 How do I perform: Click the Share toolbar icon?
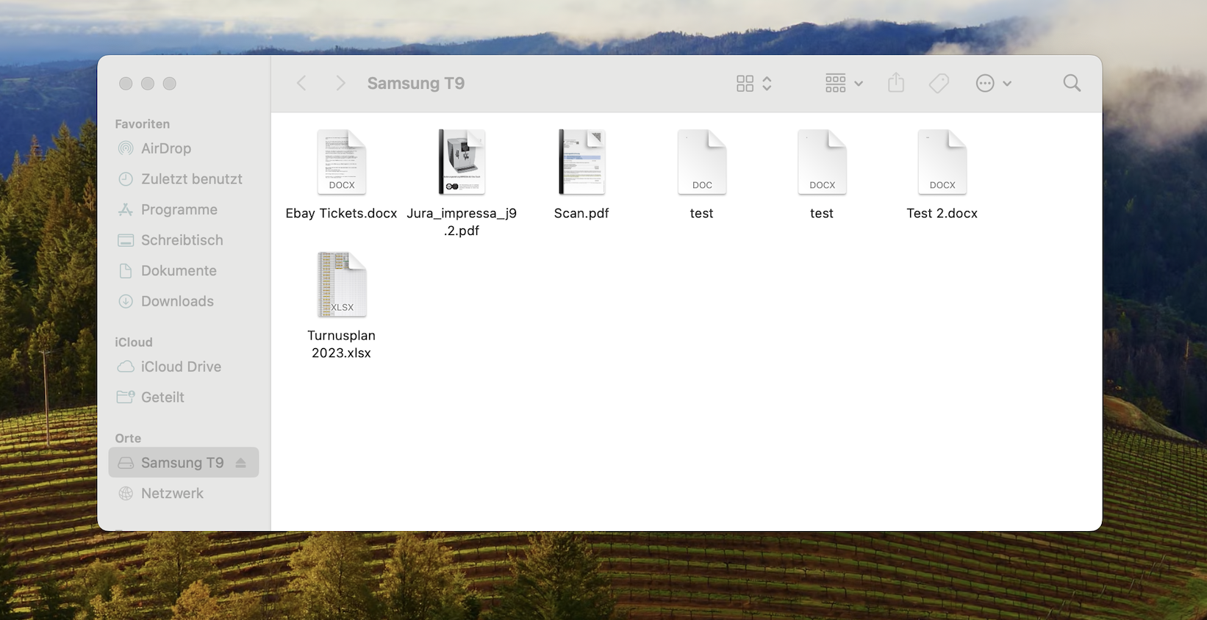coord(896,82)
